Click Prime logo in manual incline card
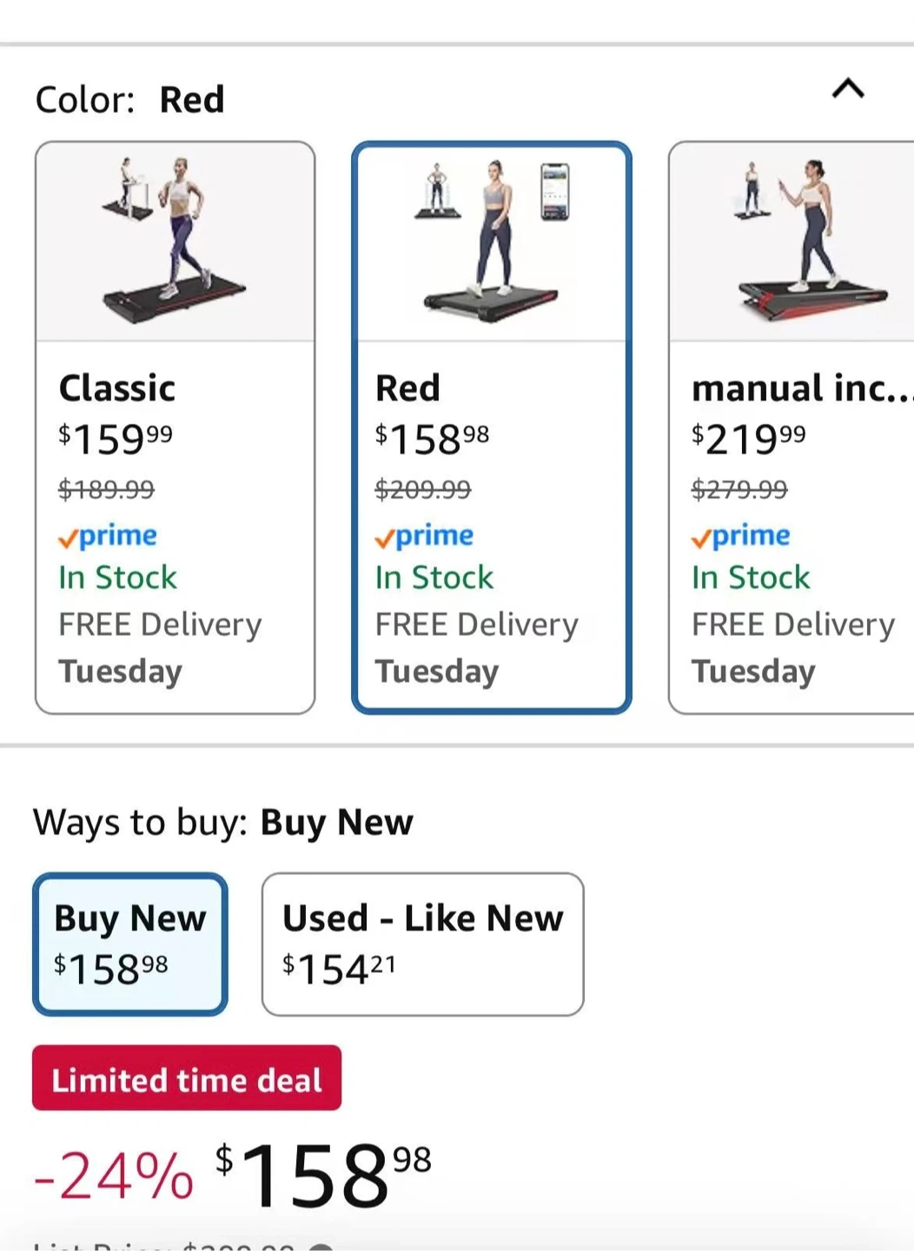Screen dimensions: 914x1251 click(x=741, y=537)
